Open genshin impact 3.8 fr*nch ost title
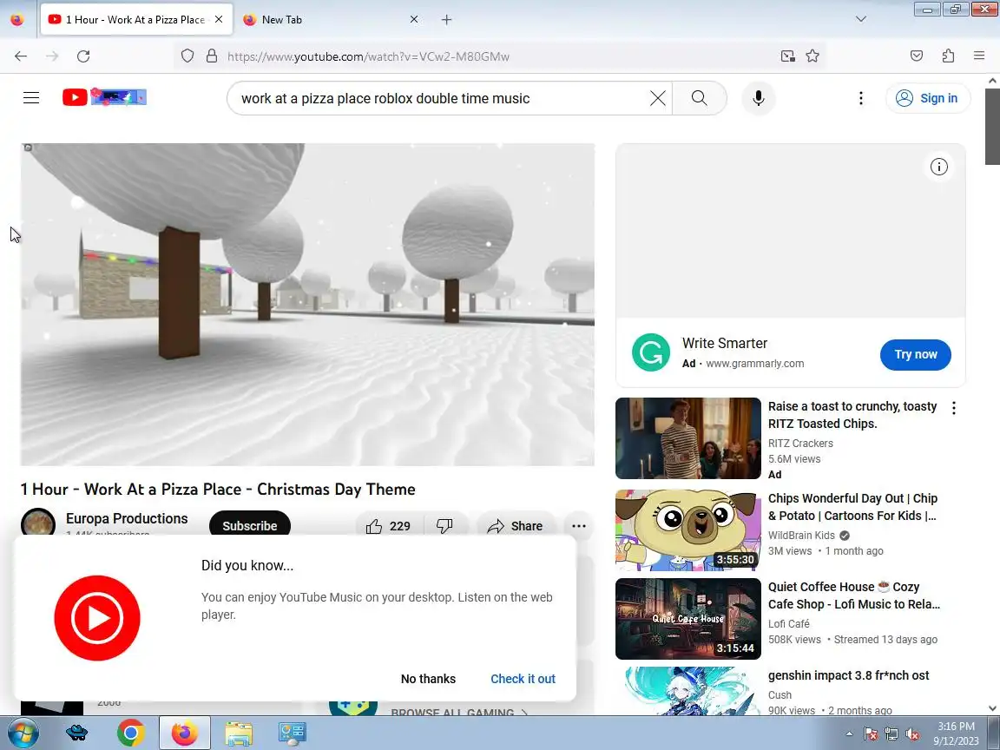Screen dimensions: 1000x750 click(x=848, y=675)
